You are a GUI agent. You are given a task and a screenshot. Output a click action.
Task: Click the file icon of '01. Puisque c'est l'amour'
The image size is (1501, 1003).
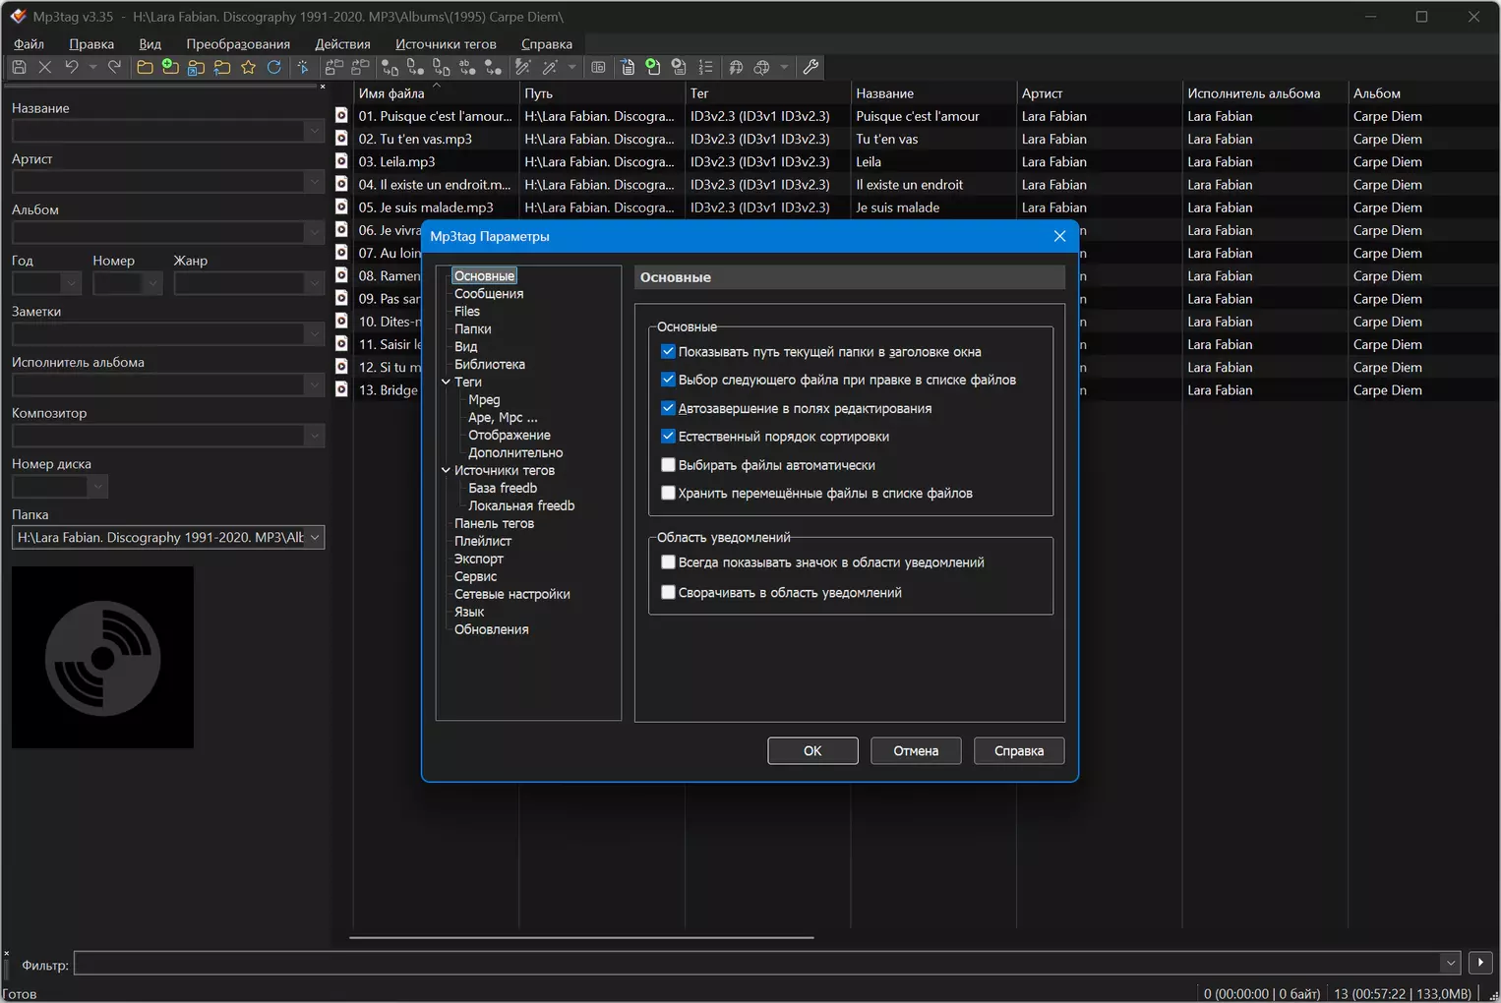[341, 115]
